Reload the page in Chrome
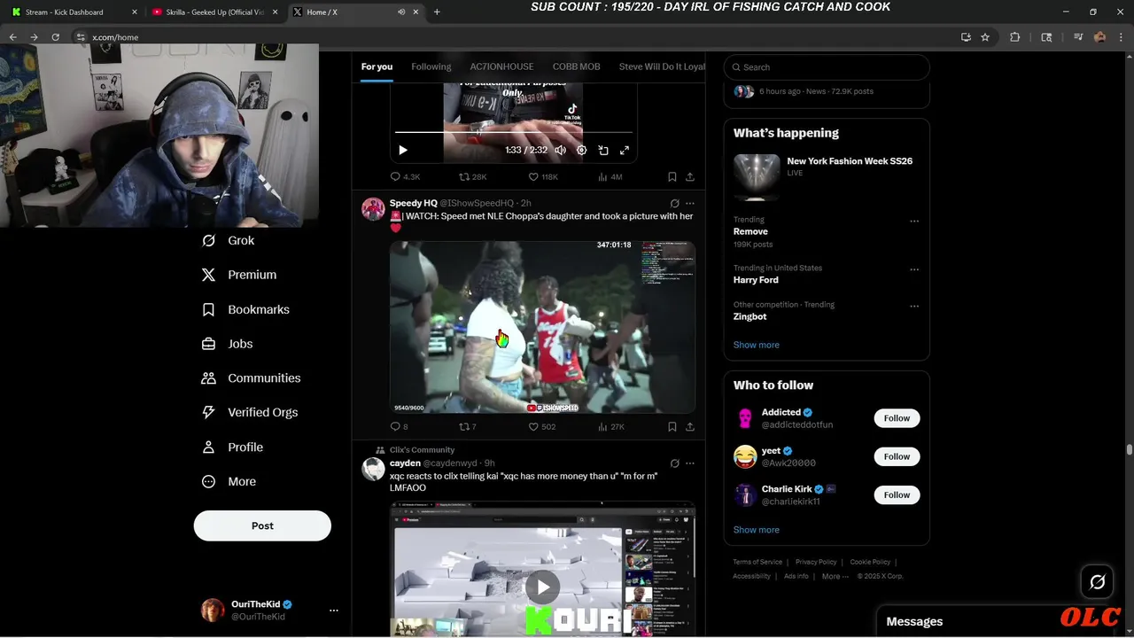1134x638 pixels. click(x=55, y=37)
